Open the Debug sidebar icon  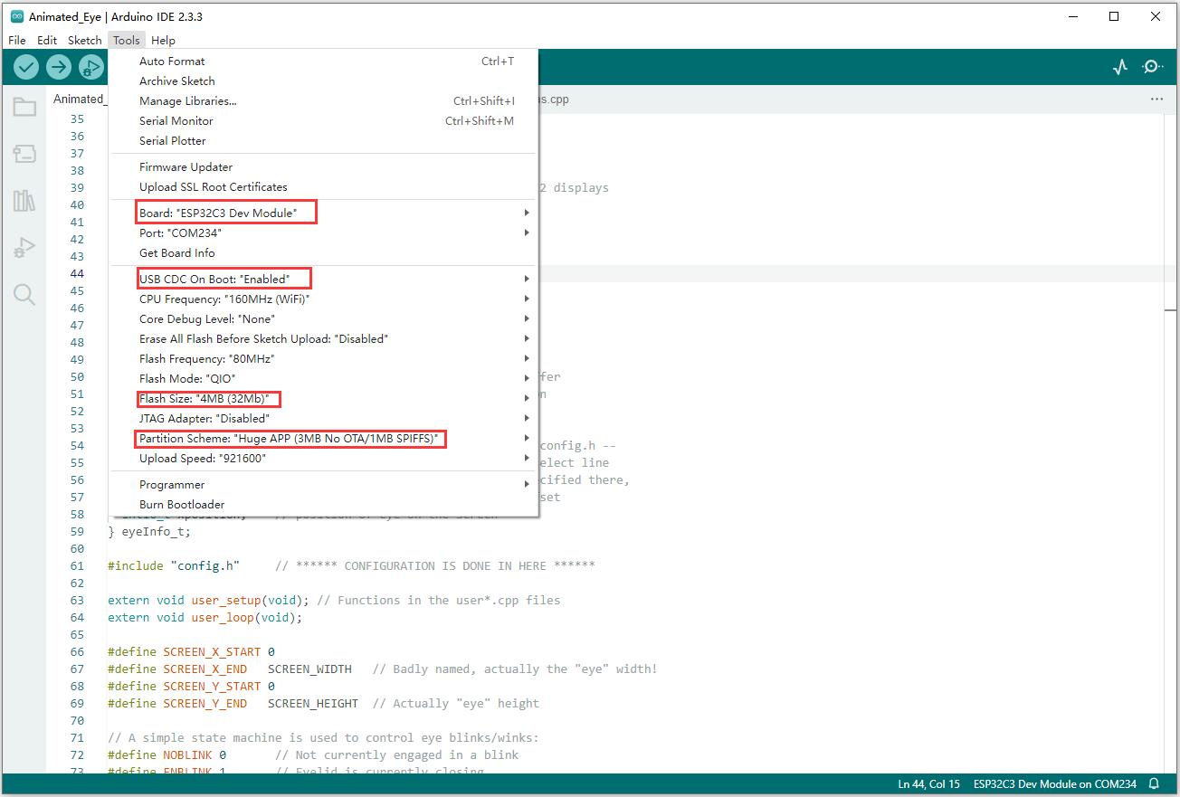[x=24, y=248]
